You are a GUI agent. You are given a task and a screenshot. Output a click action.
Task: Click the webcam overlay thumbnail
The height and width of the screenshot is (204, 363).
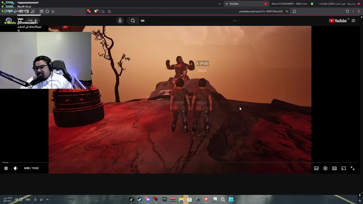click(46, 60)
